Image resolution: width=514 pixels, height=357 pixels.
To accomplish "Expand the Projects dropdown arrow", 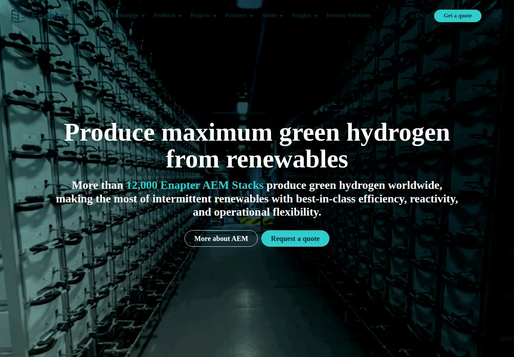I will (215, 16).
